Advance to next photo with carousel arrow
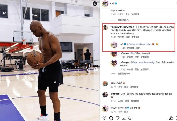 (x=96, y=69)
